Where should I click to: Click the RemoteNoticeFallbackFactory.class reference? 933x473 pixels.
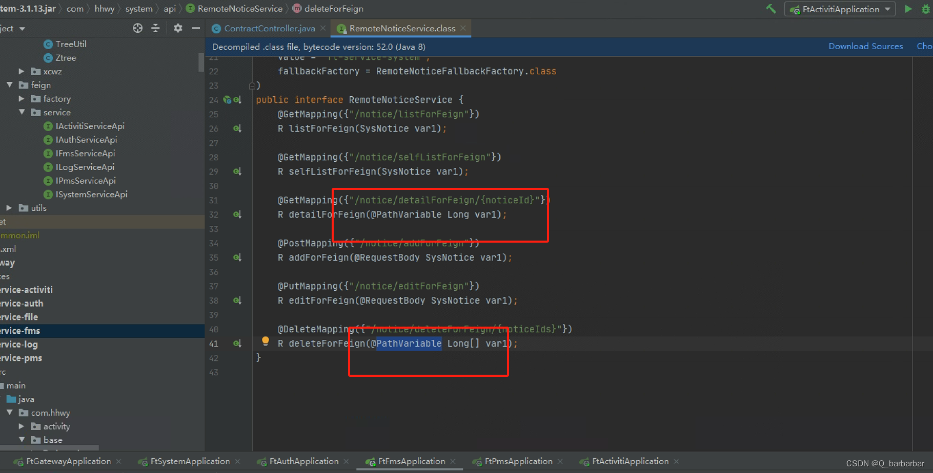(x=466, y=71)
